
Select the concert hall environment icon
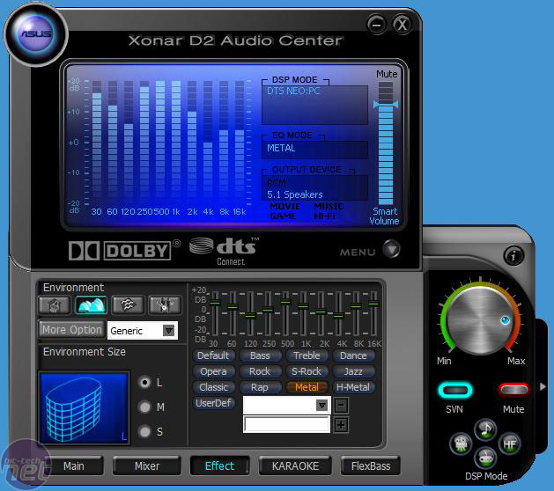click(91, 305)
